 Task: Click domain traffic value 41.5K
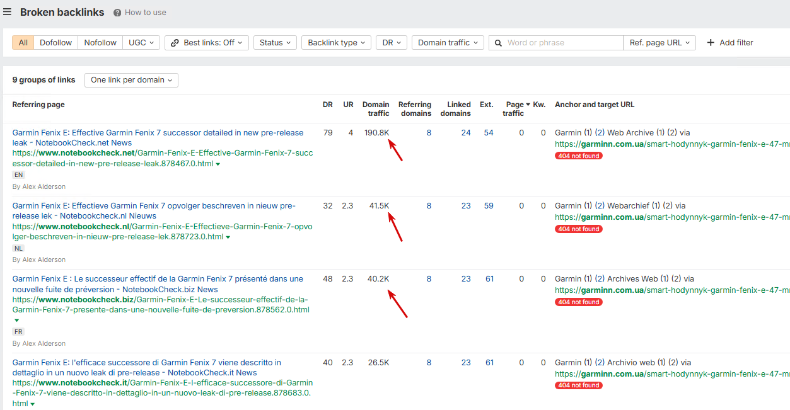(x=379, y=206)
